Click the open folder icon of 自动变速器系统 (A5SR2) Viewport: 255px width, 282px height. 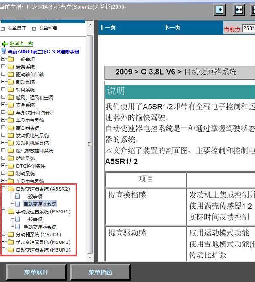(11, 189)
